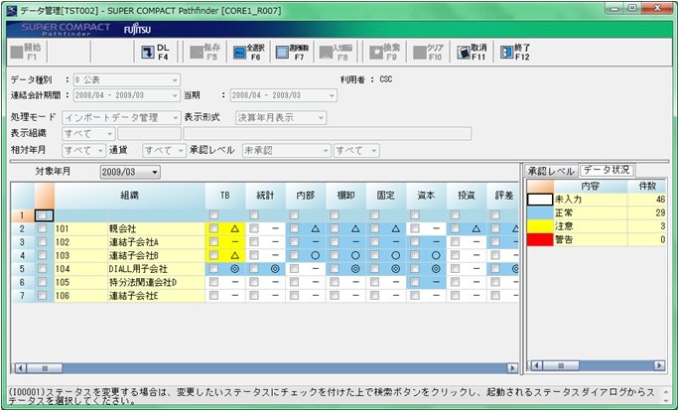Check the row checkbox for 103 連結子会社B
This screenshot has height=411, width=679.
tap(42, 255)
